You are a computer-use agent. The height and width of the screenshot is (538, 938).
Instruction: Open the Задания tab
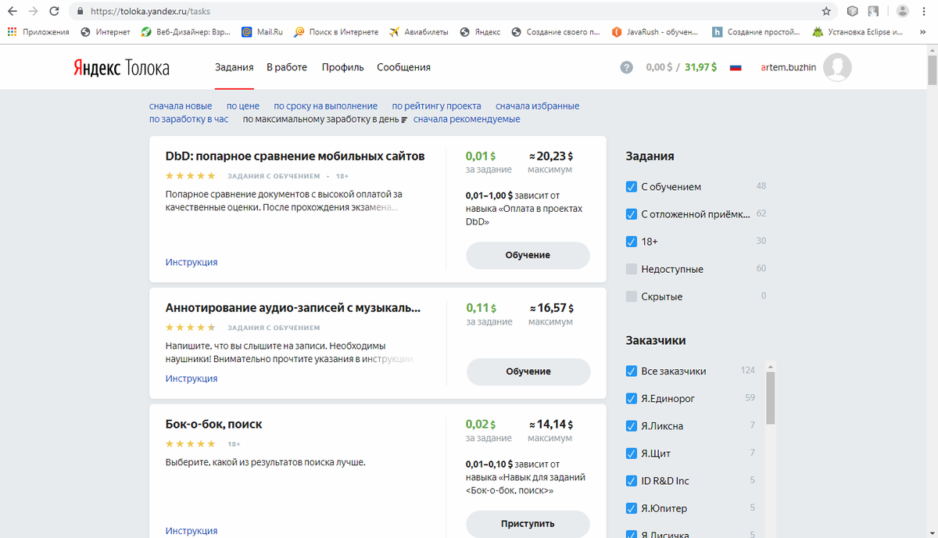click(234, 67)
